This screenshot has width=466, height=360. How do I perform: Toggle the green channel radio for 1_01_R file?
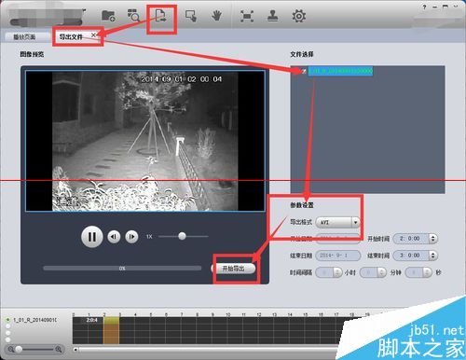[x=7, y=320]
